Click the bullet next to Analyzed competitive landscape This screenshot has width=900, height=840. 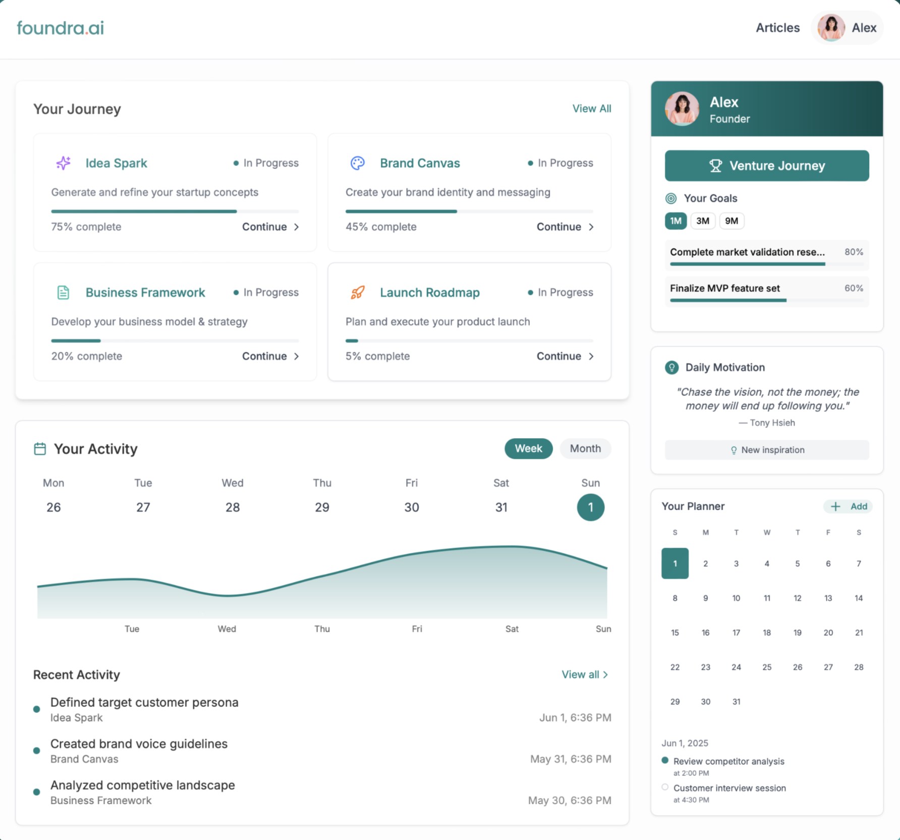(x=36, y=792)
